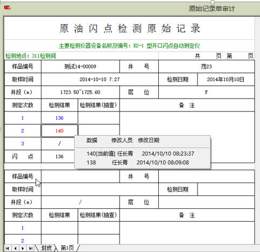
Task: Click the 修改人员 column header in popup
Action: 122,140
